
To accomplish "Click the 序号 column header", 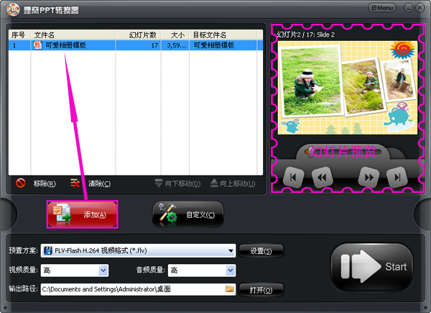I will [x=19, y=35].
